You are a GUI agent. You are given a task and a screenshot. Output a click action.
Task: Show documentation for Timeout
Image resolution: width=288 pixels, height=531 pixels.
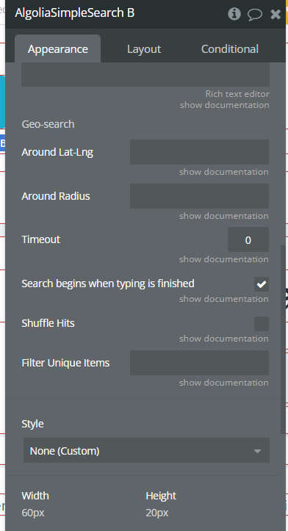(223, 259)
